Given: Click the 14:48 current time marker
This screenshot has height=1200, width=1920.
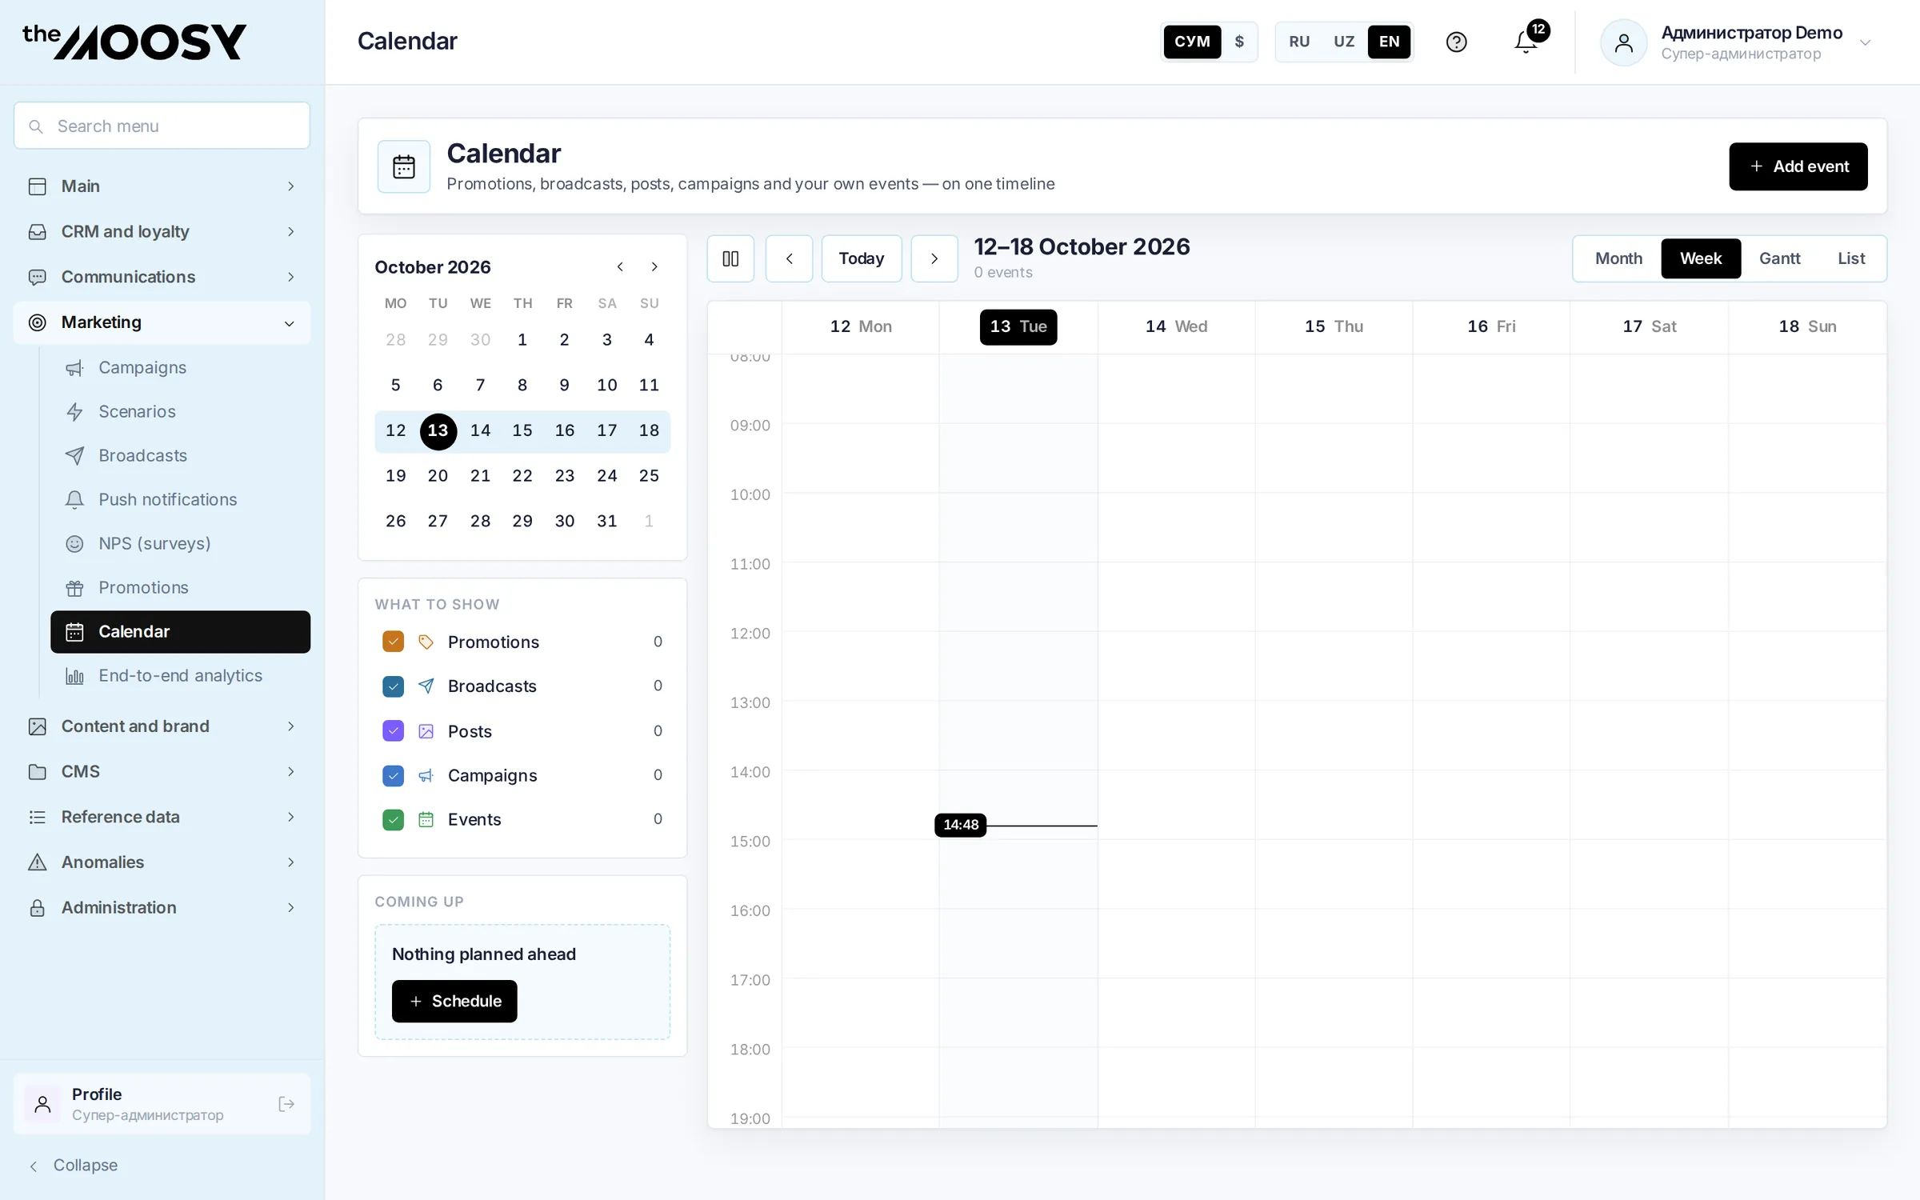Looking at the screenshot, I should (960, 825).
